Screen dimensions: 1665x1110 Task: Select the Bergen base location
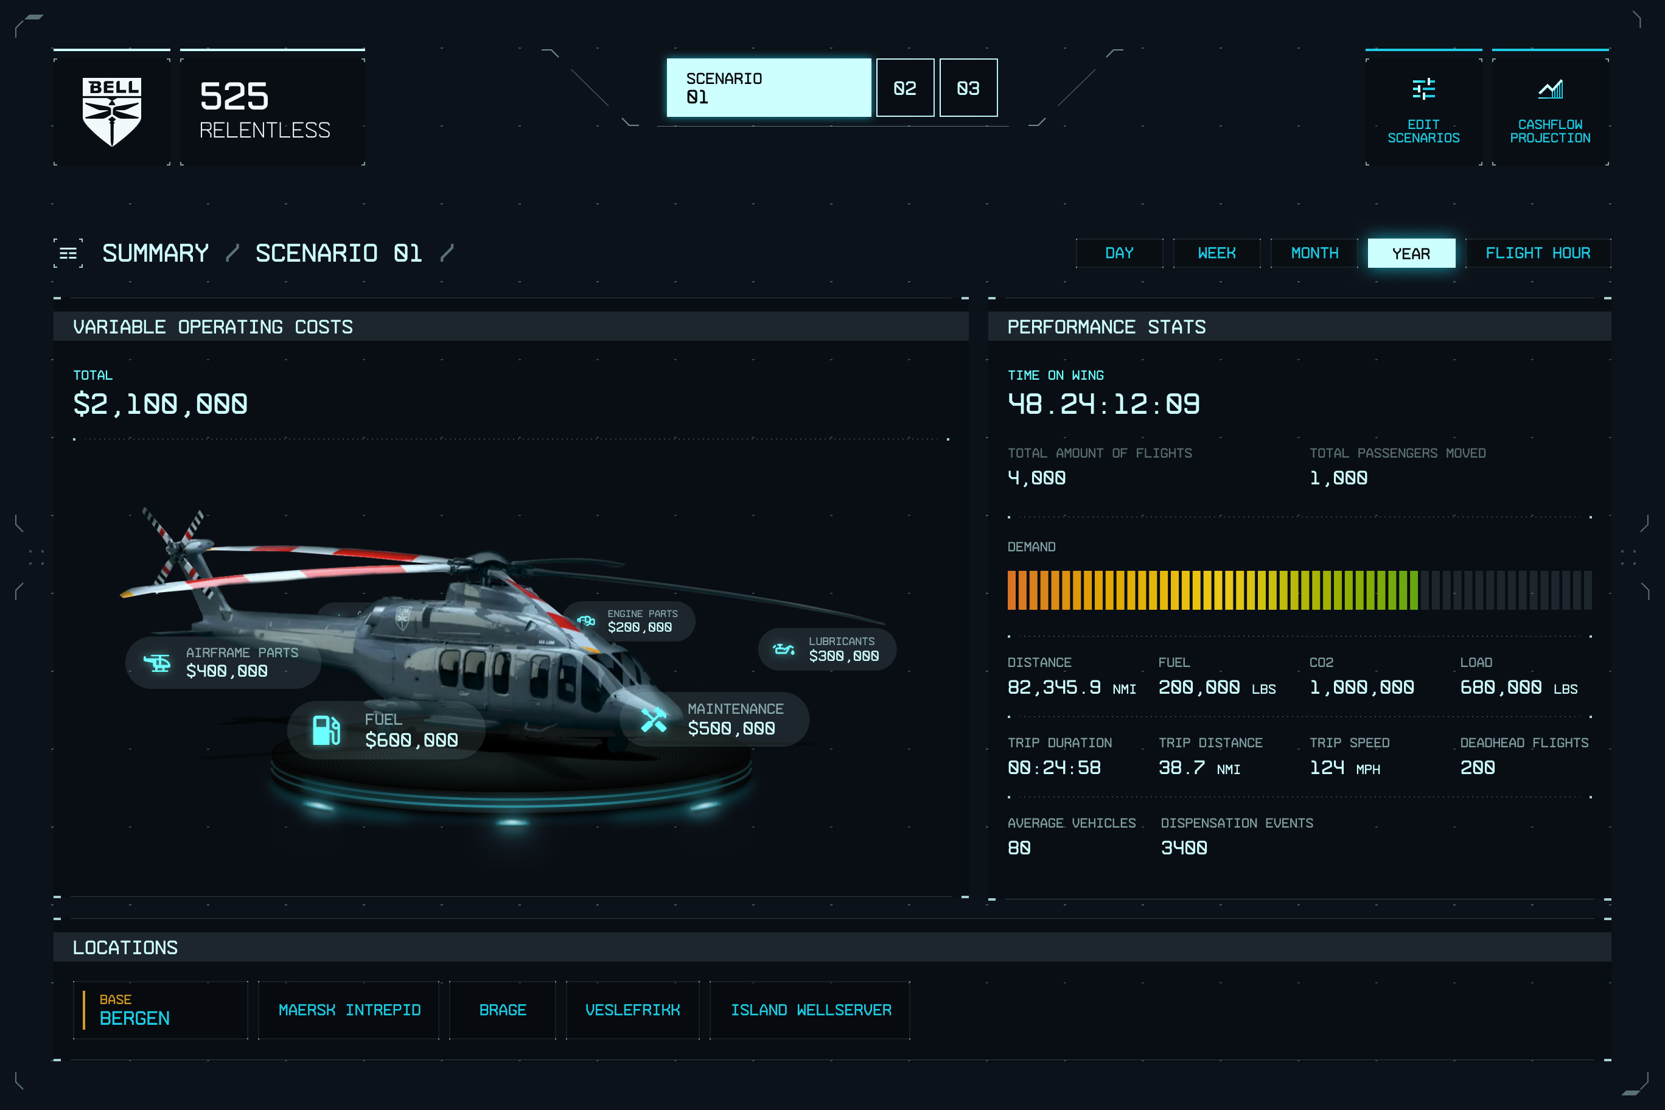click(x=161, y=1010)
